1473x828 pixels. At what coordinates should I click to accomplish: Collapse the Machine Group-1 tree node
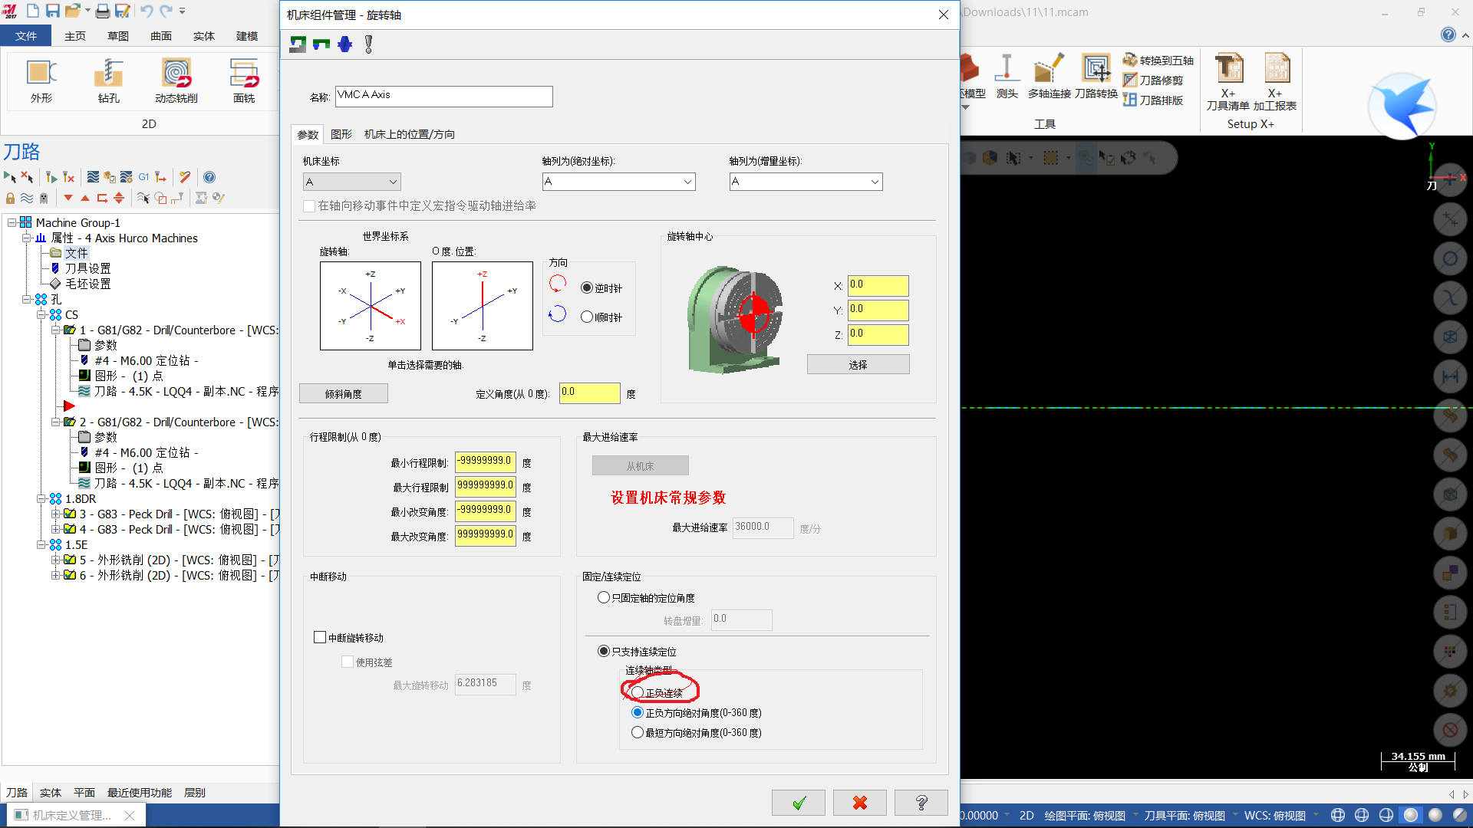pyautogui.click(x=12, y=222)
